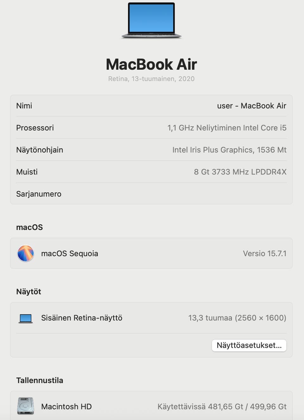Image resolution: width=304 pixels, height=420 pixels.
Task: Select the Nimi row
Action: tap(151, 106)
